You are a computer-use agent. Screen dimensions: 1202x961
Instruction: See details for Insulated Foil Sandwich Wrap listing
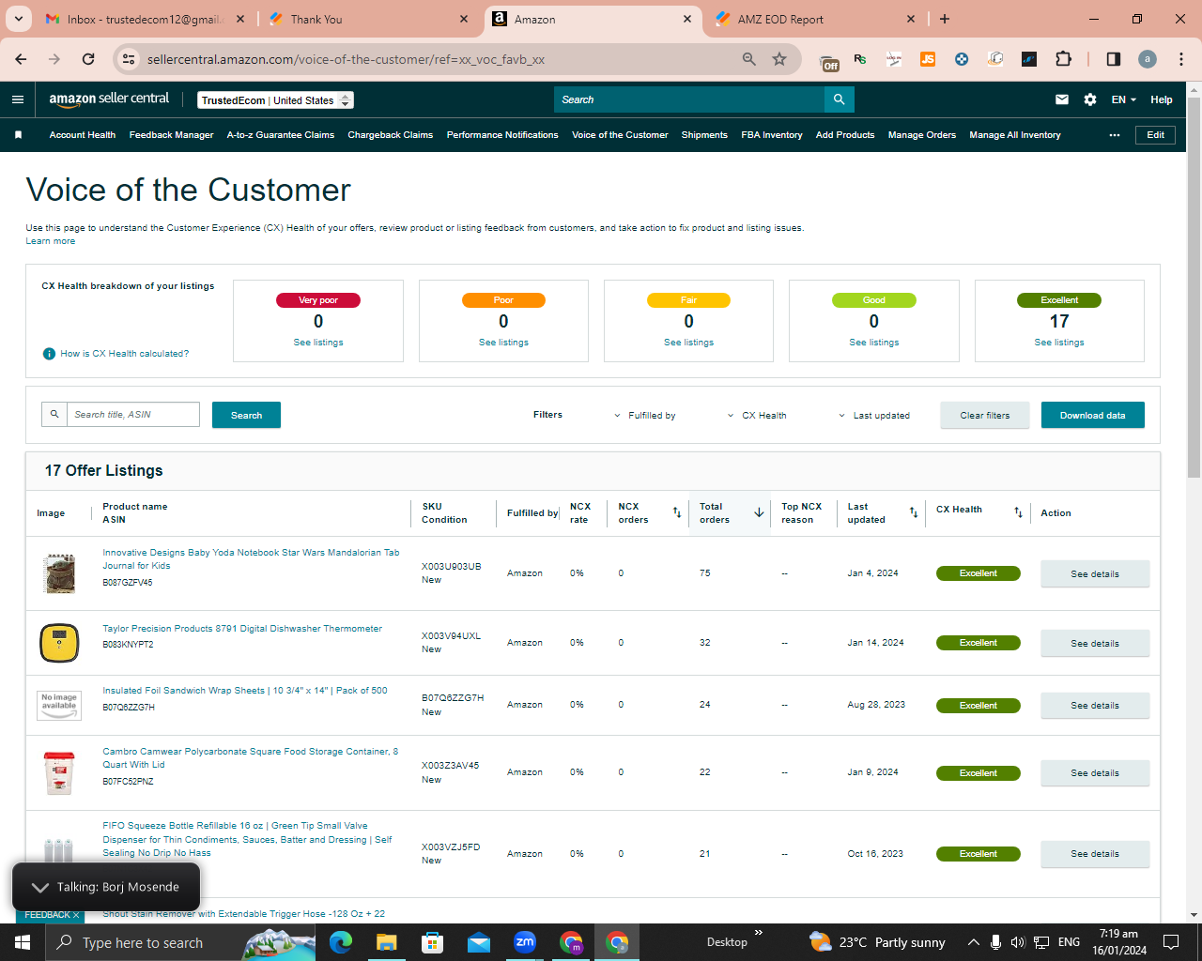click(x=1095, y=706)
